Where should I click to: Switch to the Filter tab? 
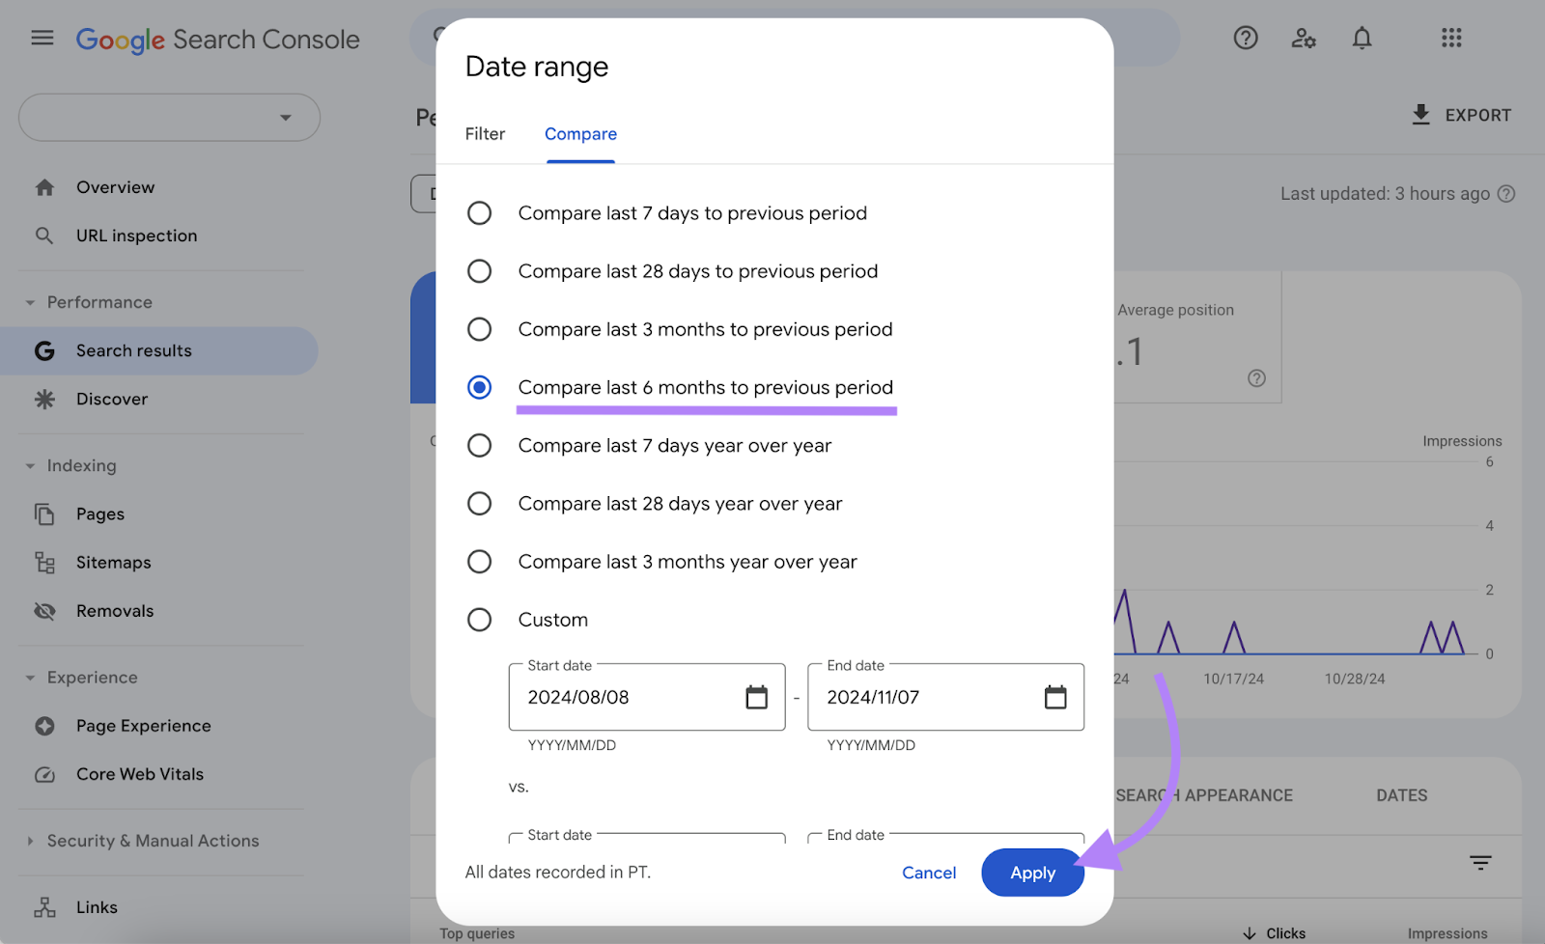(485, 134)
